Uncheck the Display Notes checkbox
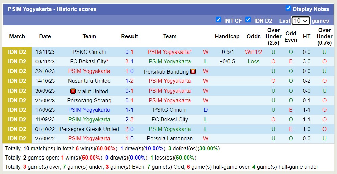Screen dimensions: 337x174 click(288, 8)
